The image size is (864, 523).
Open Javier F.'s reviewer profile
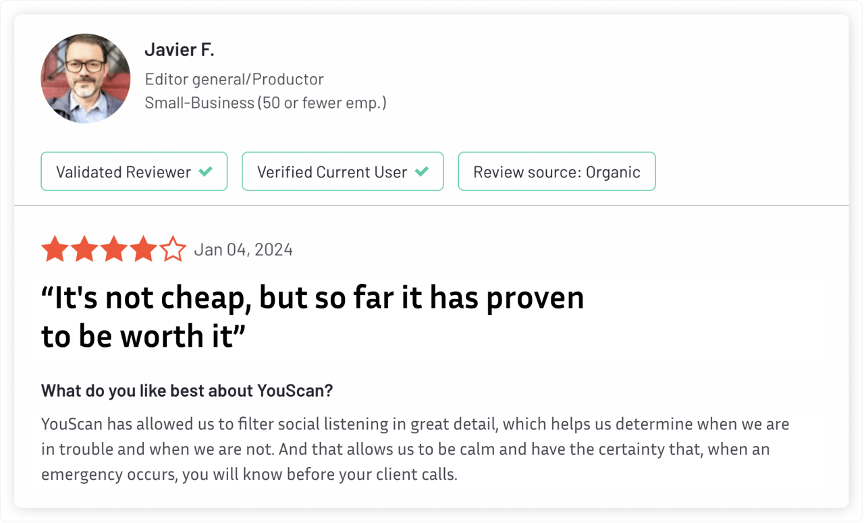179,49
